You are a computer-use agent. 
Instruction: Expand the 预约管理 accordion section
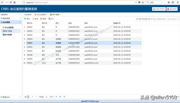(11, 18)
